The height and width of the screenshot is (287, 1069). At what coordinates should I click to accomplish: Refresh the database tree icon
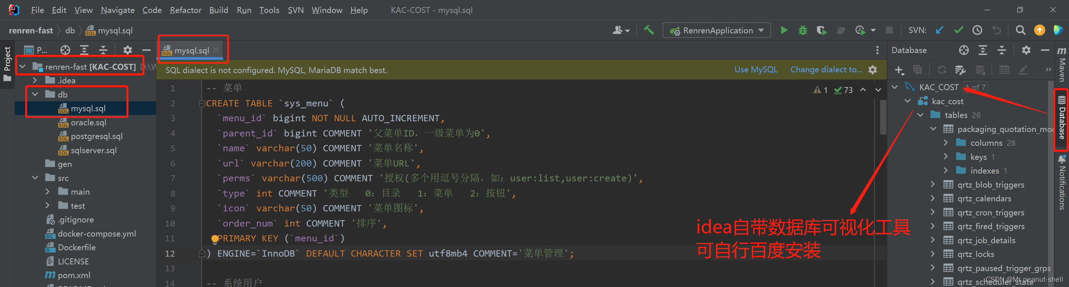pyautogui.click(x=942, y=70)
